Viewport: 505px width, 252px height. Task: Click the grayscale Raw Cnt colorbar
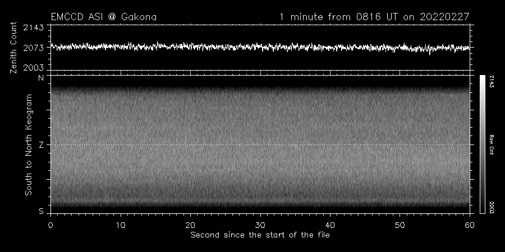tap(482, 144)
